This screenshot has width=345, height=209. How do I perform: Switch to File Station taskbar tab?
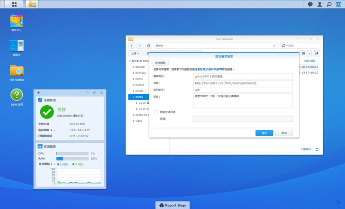(32, 4)
